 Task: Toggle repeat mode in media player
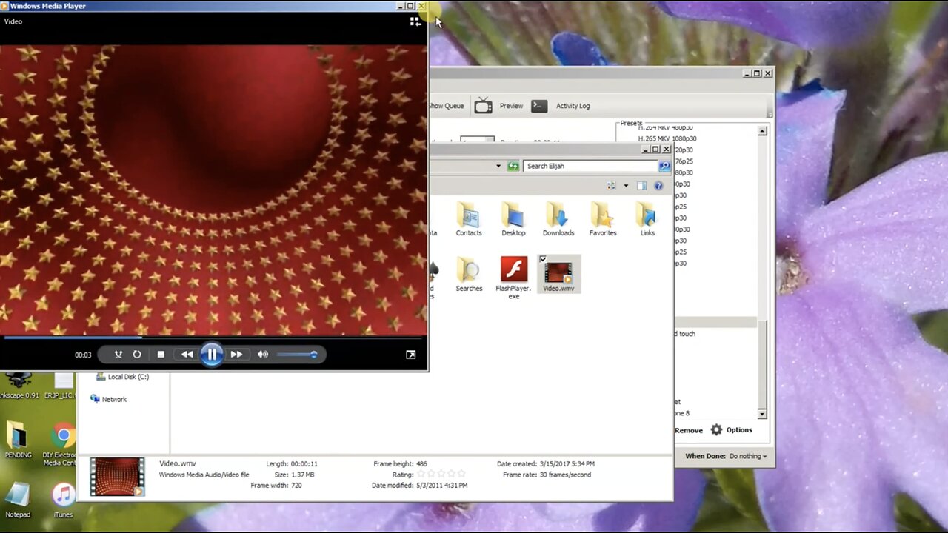click(x=137, y=355)
